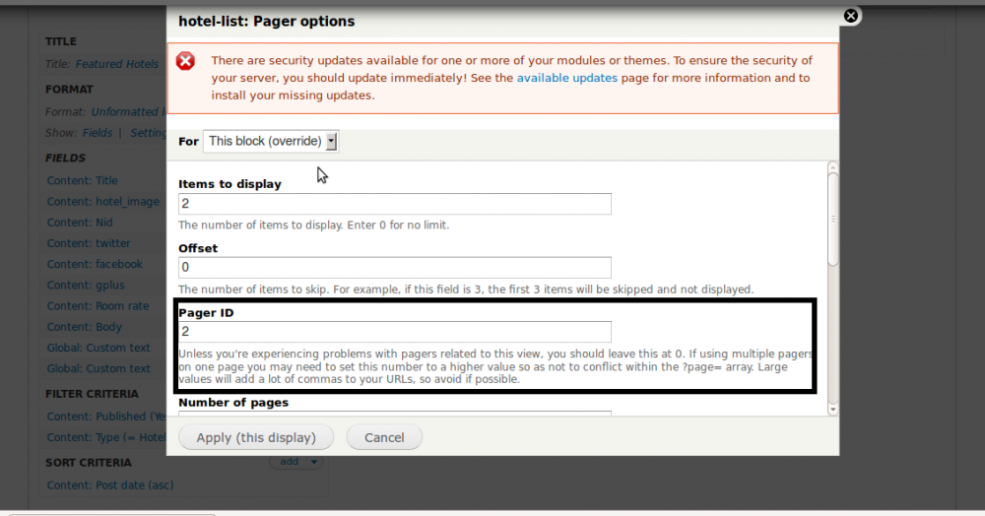Open the 'available updates' link
Screen dimensions: 985x516
click(x=566, y=78)
